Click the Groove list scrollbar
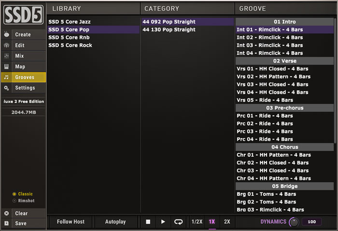This screenshot has height=231, width=338. 335,81
